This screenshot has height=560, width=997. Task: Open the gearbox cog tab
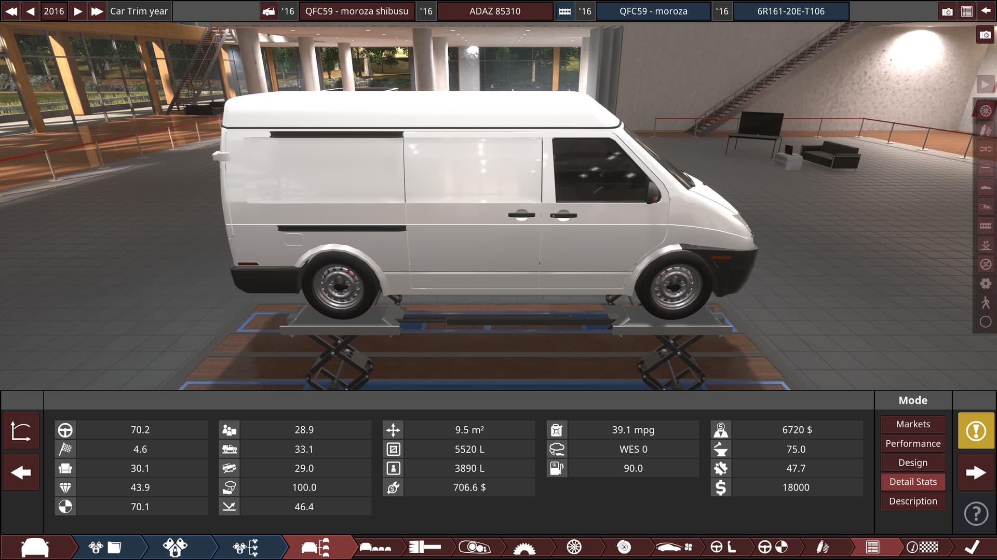tap(524, 547)
